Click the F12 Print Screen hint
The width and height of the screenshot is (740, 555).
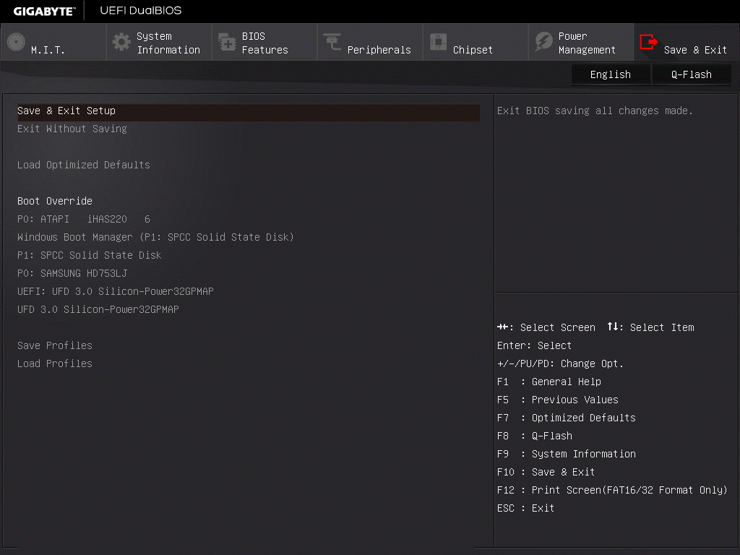612,490
